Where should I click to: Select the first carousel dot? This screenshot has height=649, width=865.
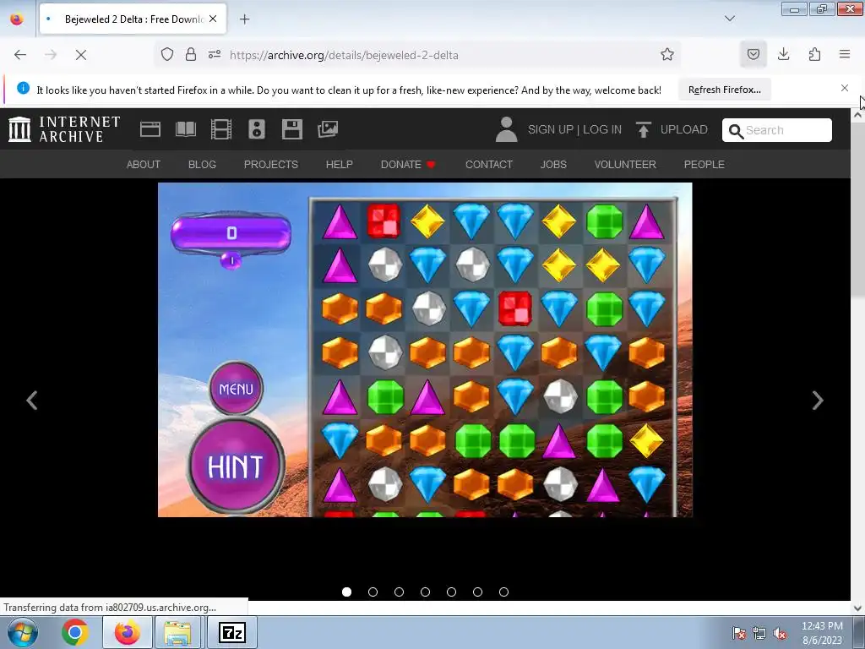346,592
